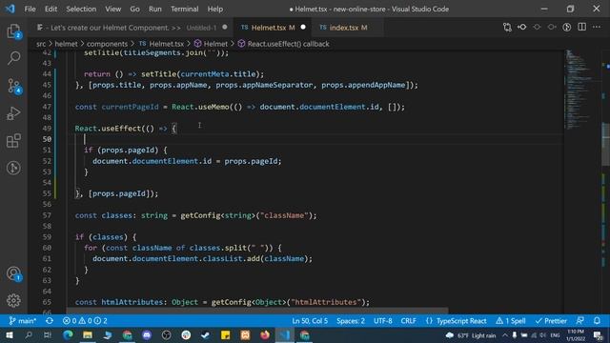Open the Terminal menu
Image resolution: width=610 pixels, height=343 pixels.
pyautogui.click(x=184, y=9)
